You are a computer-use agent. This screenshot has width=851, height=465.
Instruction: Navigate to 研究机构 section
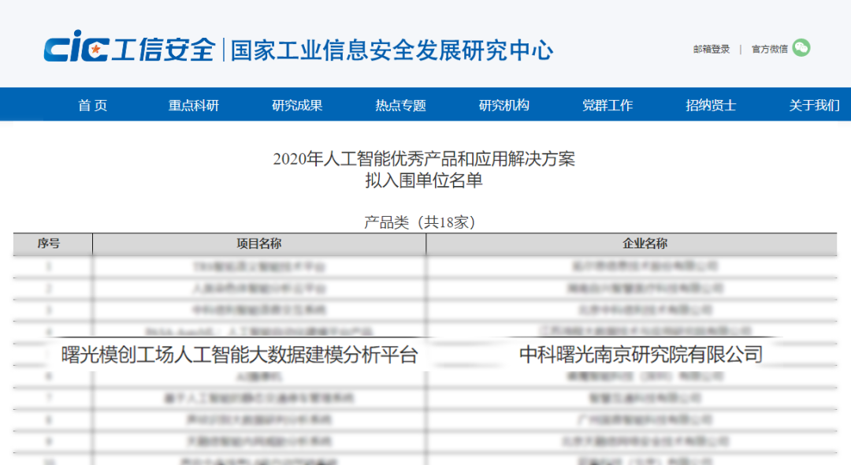click(x=504, y=106)
